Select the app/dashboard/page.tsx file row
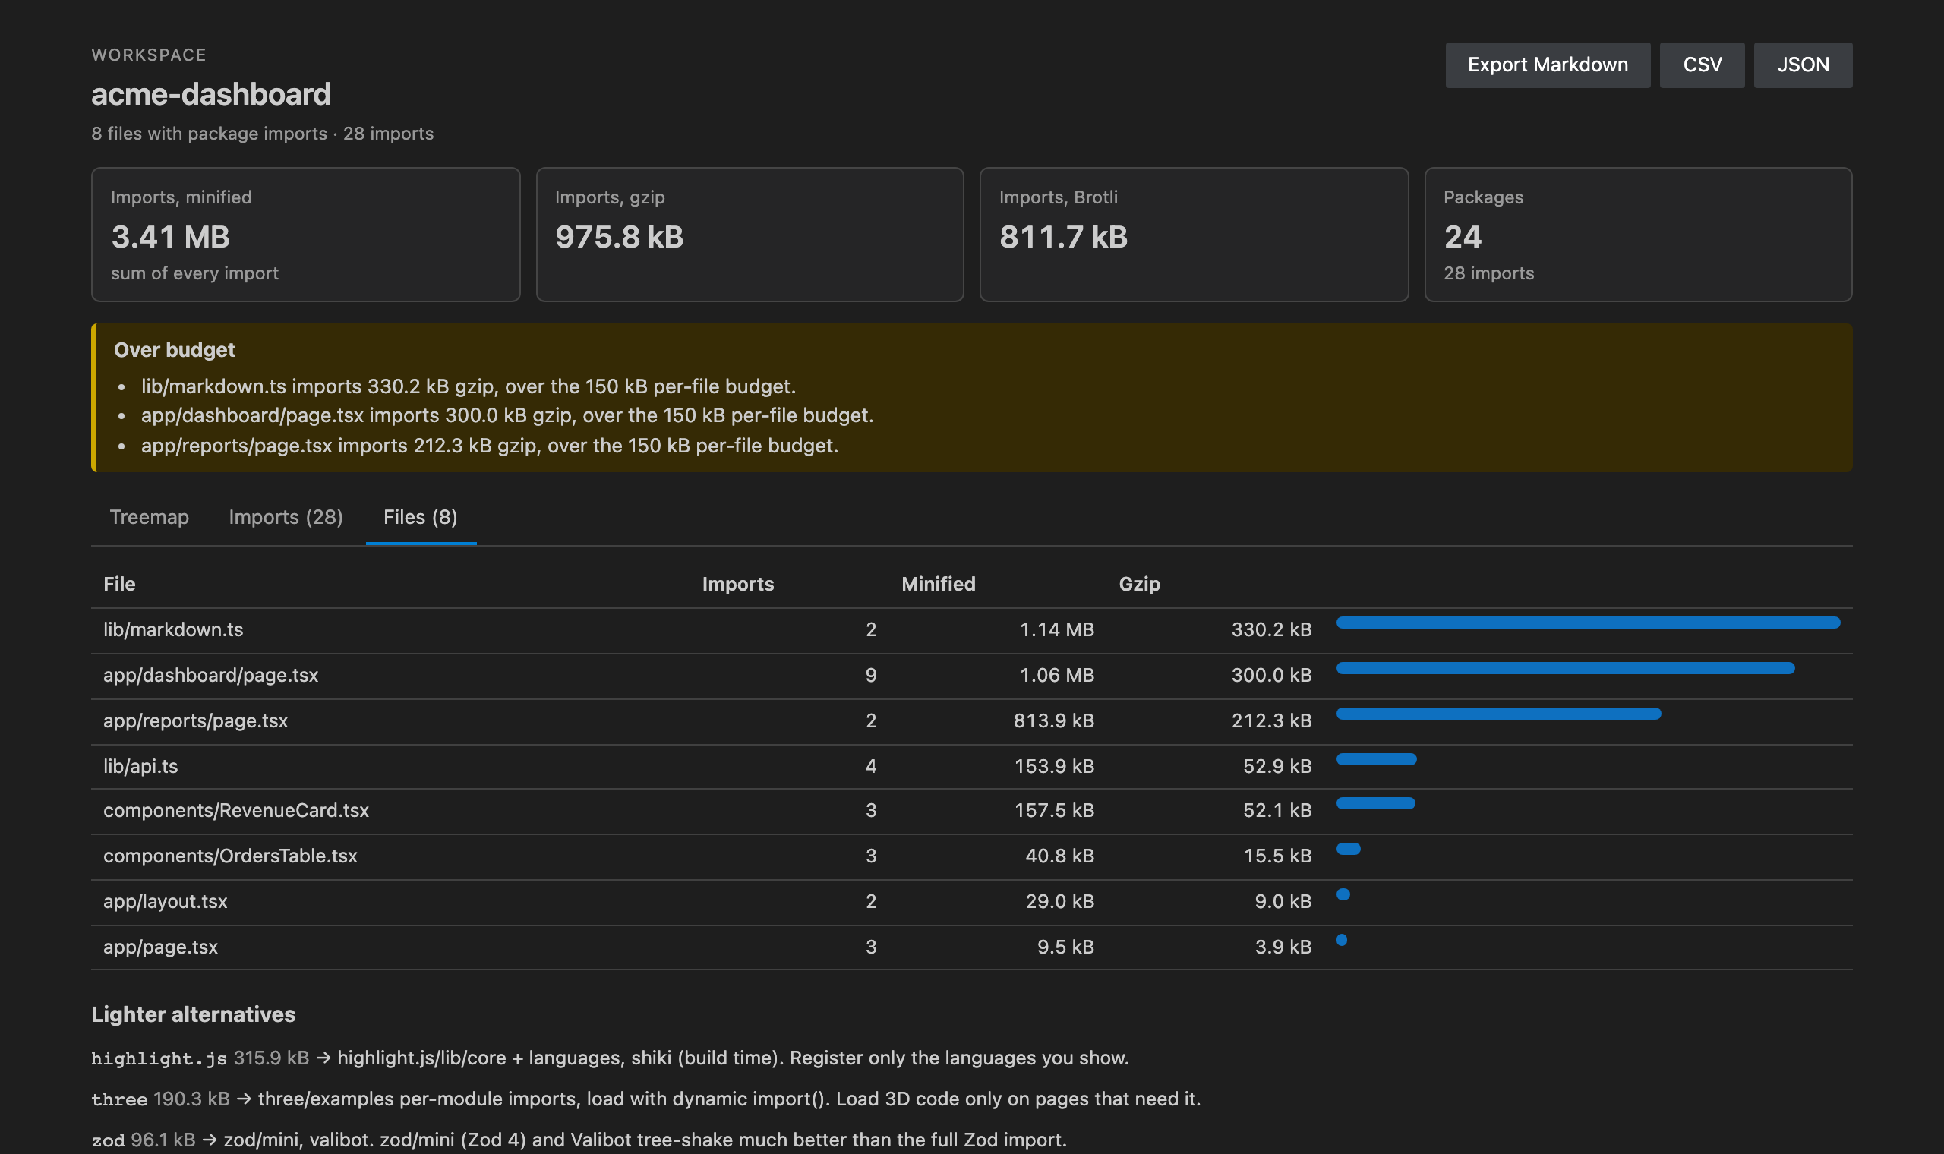This screenshot has width=1944, height=1154. (972, 676)
